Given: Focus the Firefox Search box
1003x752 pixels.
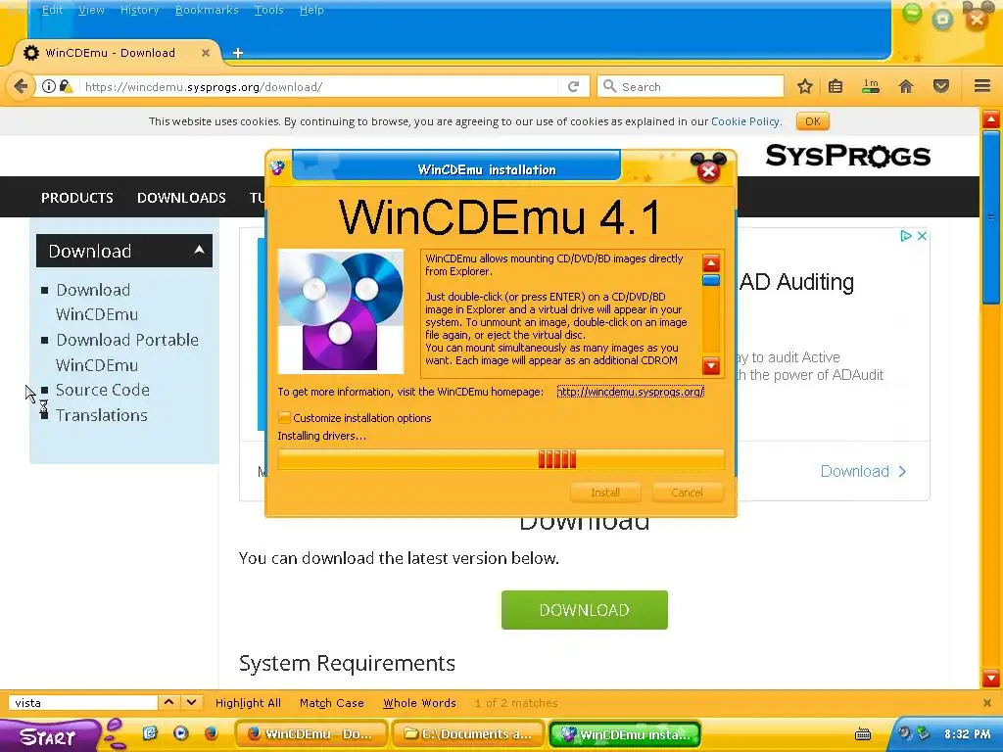Looking at the screenshot, I should point(691,86).
